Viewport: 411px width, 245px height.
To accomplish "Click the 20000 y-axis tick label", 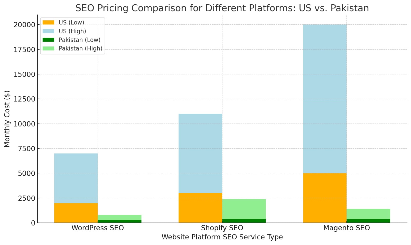I will click(x=24, y=25).
